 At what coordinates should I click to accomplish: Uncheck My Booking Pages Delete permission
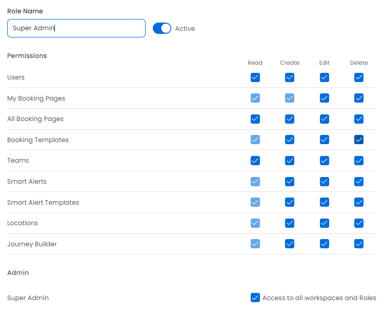pyautogui.click(x=359, y=98)
